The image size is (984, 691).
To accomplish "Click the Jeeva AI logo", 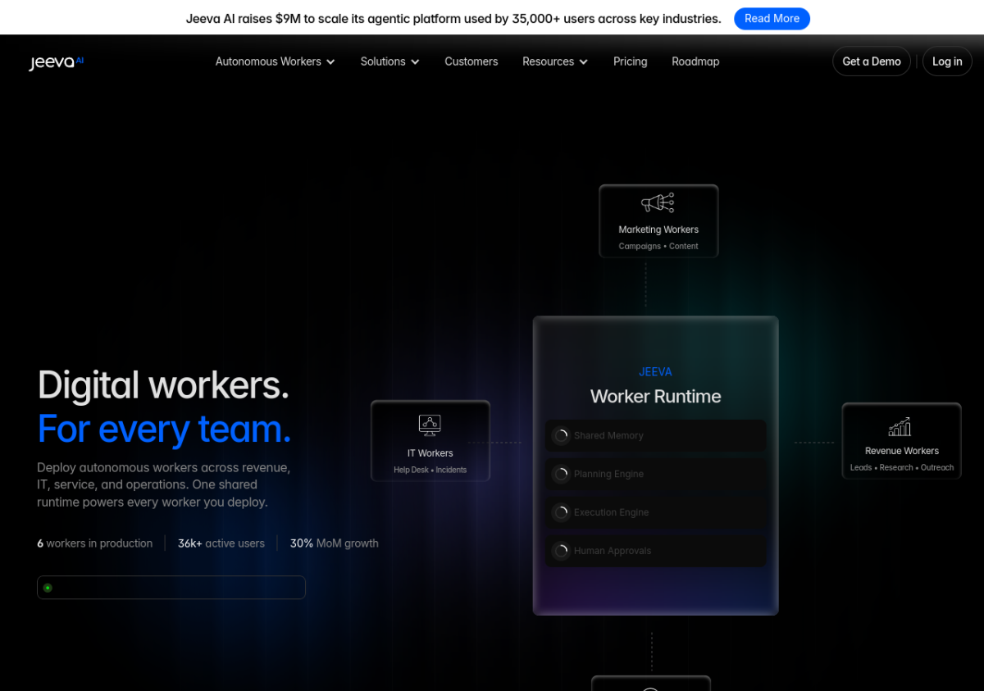I will (x=57, y=62).
